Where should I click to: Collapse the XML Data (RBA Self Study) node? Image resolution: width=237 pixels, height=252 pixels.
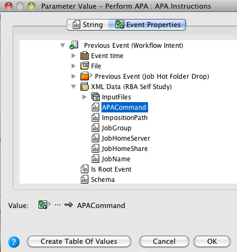coord(73,87)
